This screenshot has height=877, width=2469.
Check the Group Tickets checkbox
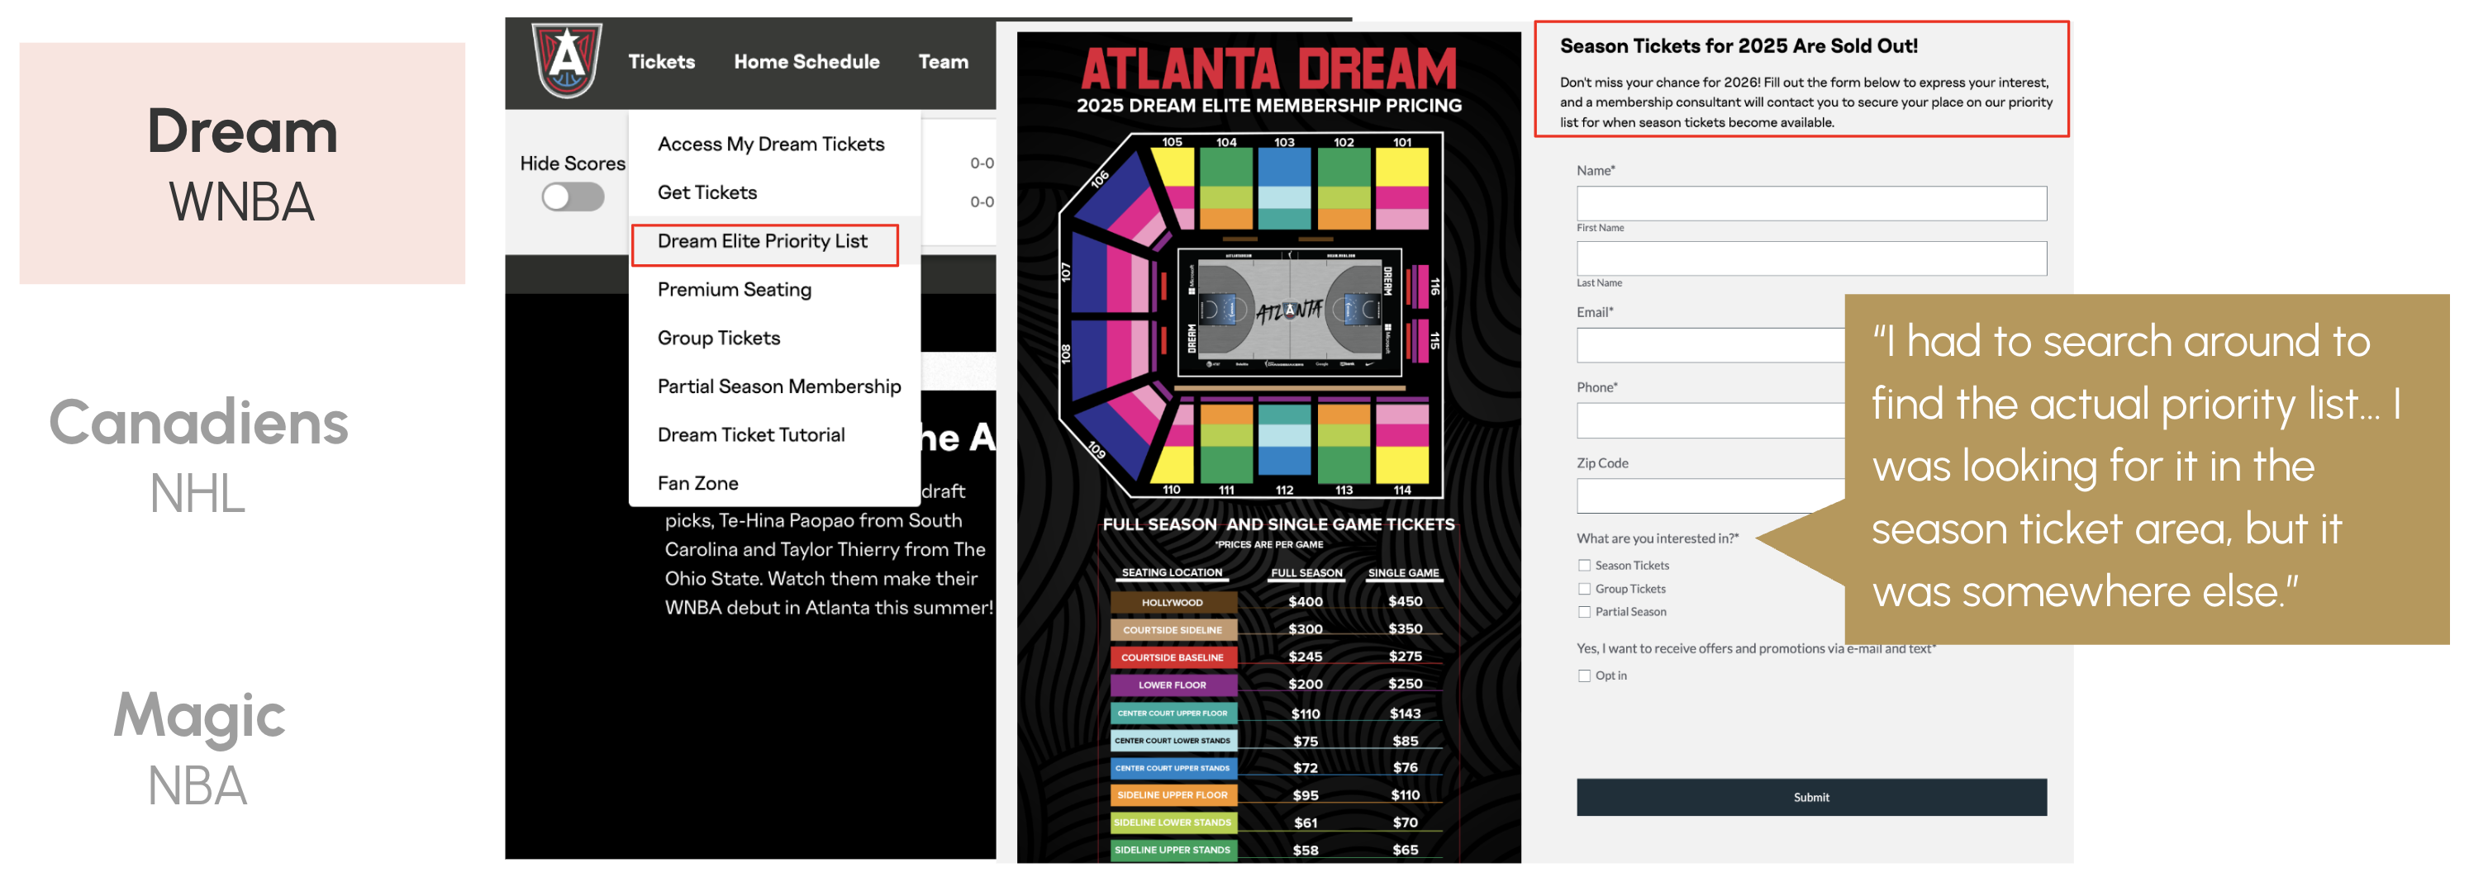pos(1584,589)
